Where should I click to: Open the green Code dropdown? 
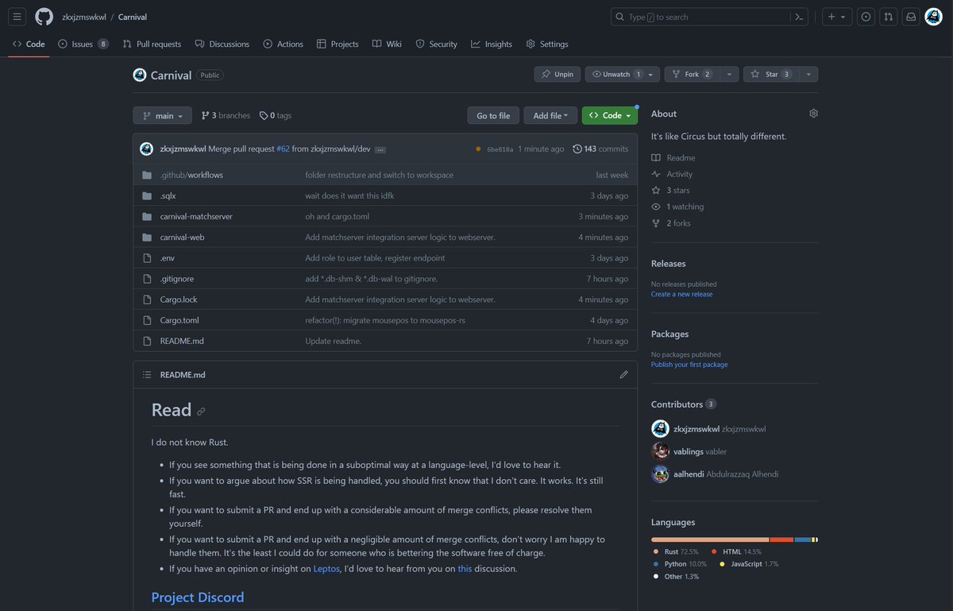point(610,115)
